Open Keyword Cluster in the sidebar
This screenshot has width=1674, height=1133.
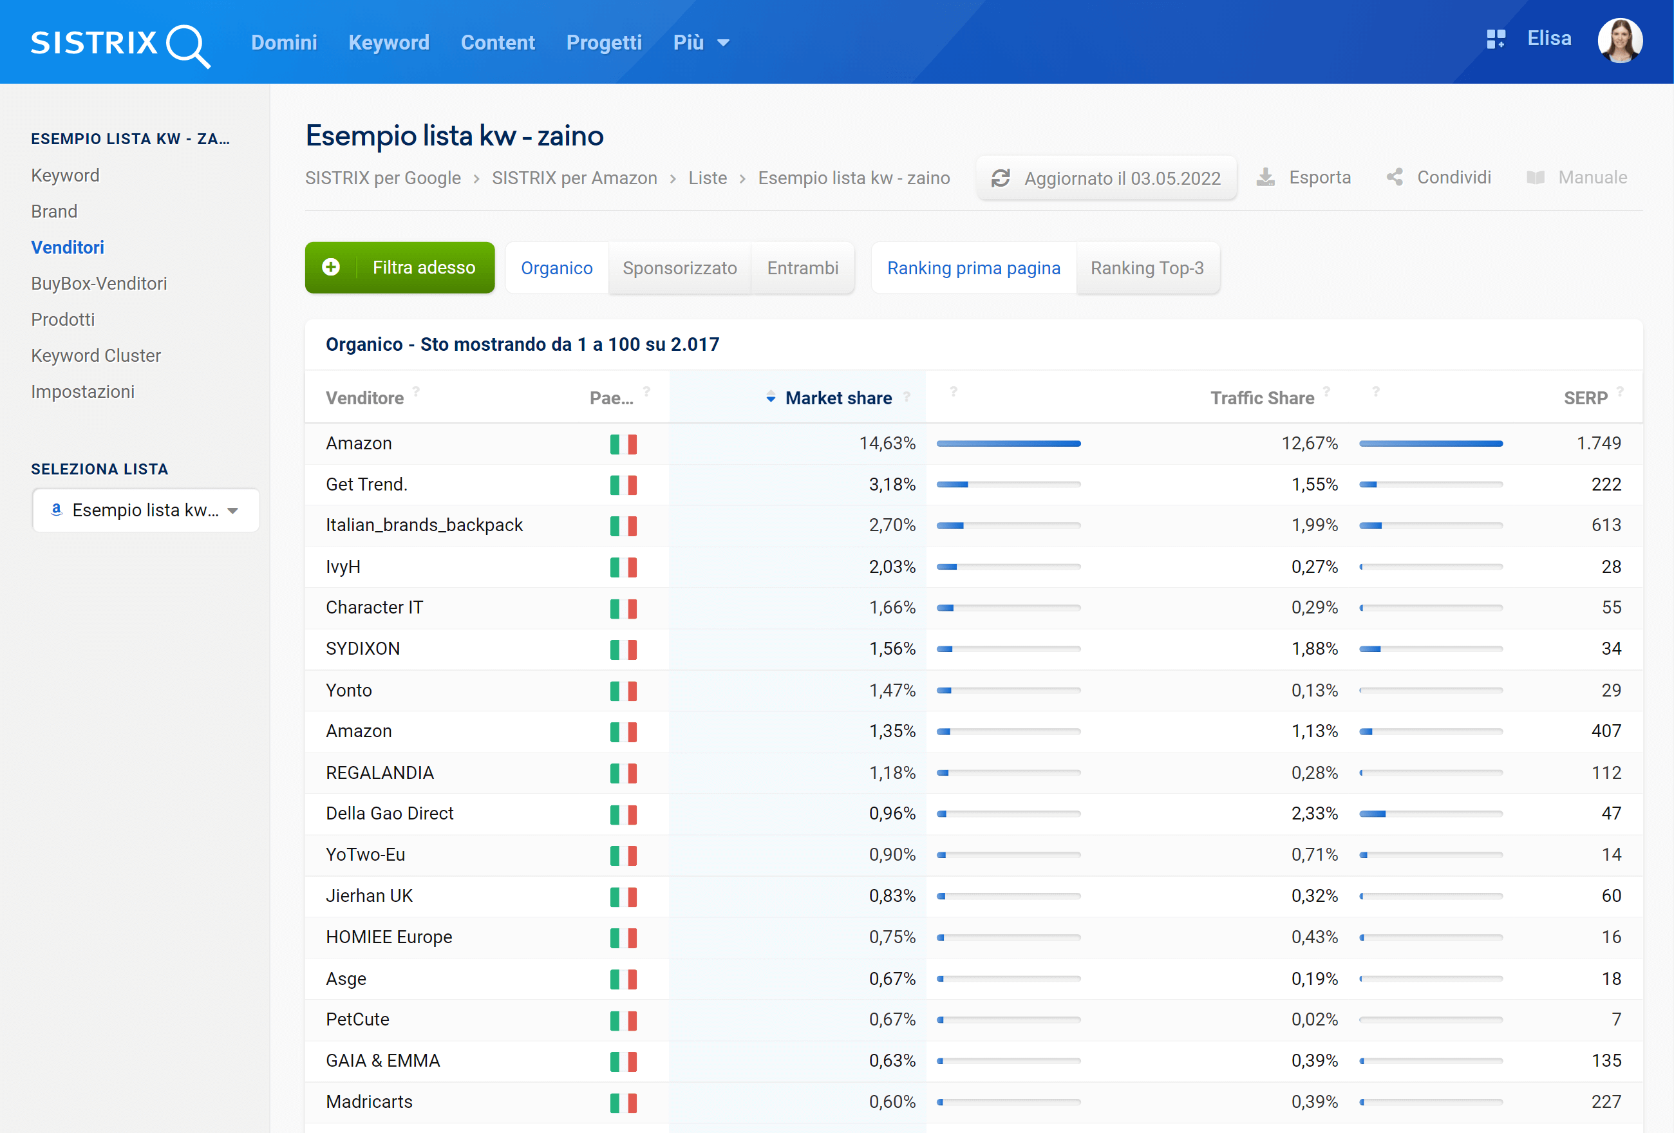96,355
